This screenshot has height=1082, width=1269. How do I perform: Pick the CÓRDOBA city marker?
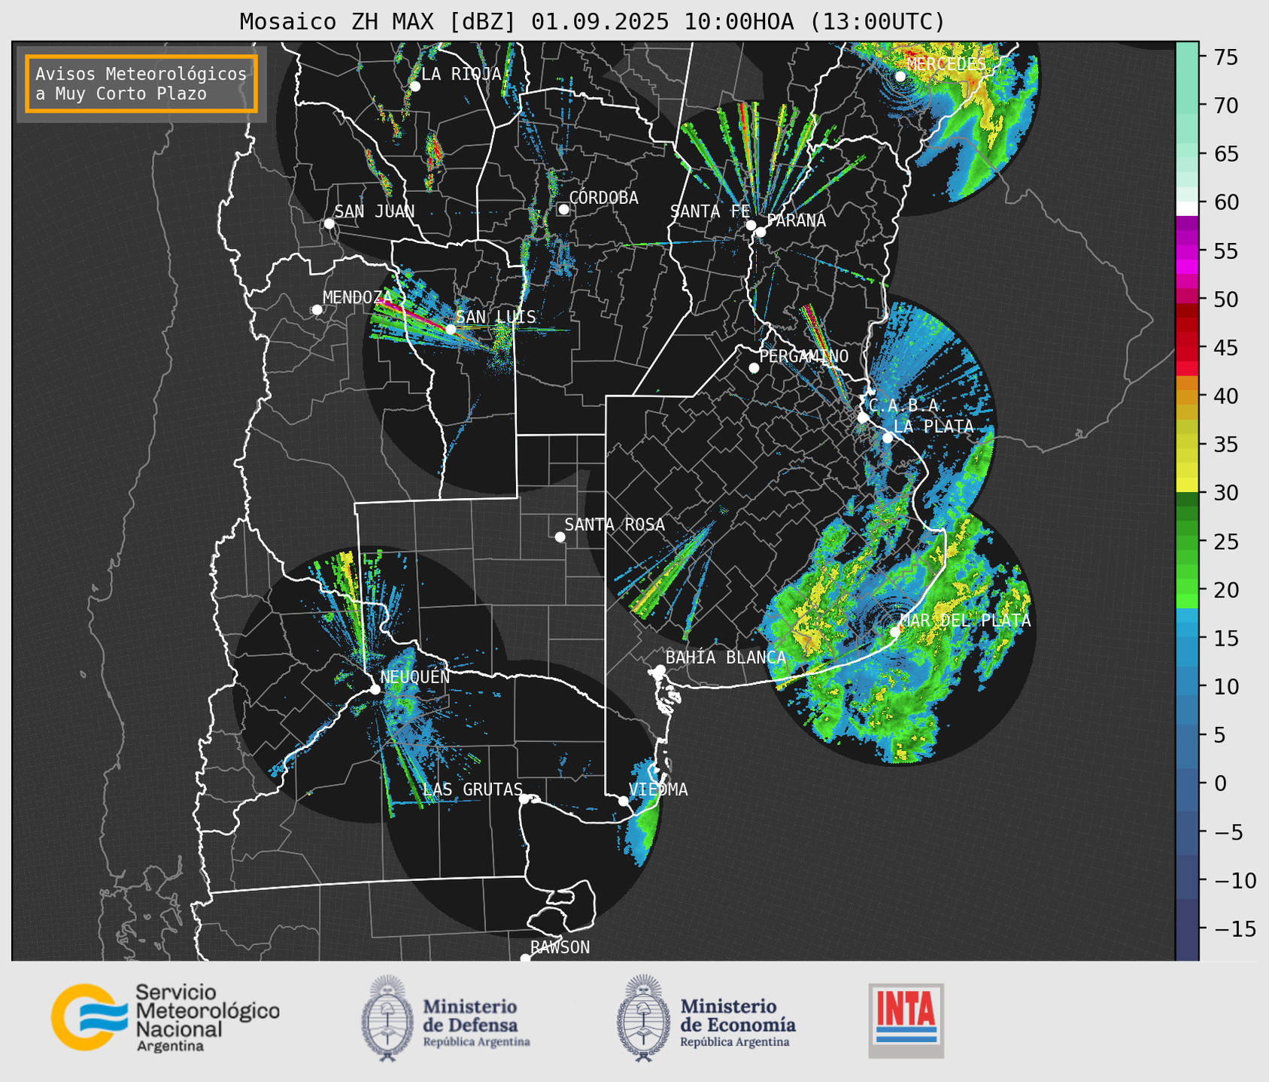563,209
